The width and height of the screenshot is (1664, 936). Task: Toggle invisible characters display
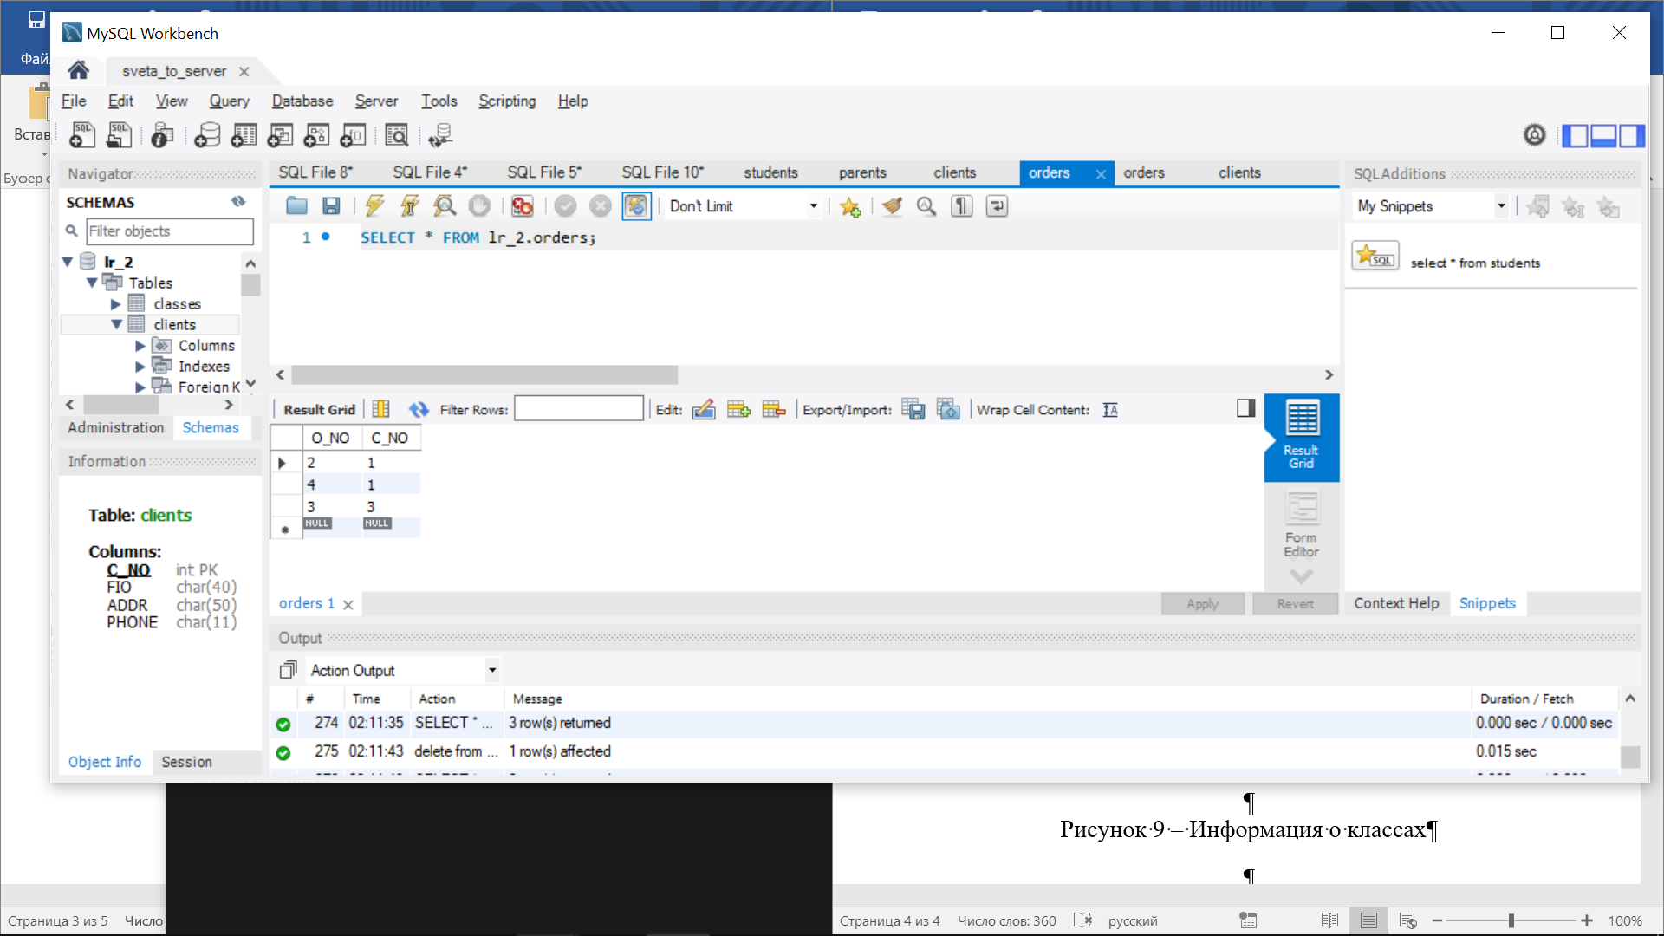point(962,206)
